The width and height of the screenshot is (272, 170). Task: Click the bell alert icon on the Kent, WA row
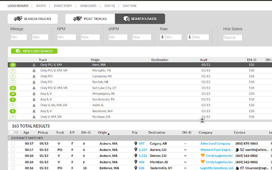[x=34, y=64]
